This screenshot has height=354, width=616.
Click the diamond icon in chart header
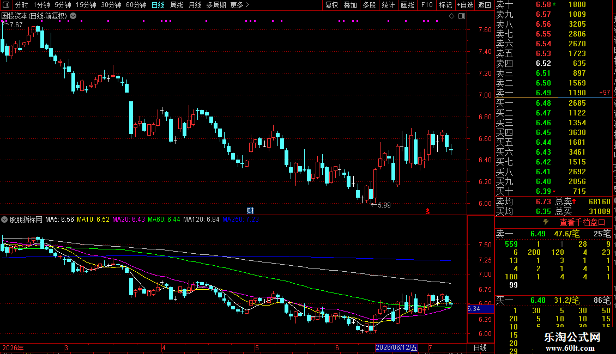tap(451, 16)
